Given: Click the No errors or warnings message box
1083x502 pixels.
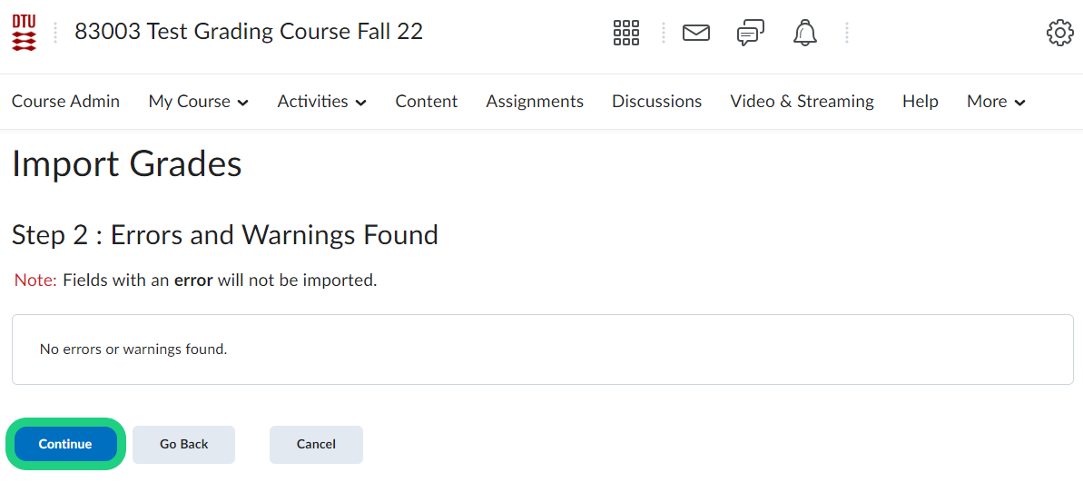Looking at the screenshot, I should pos(542,349).
